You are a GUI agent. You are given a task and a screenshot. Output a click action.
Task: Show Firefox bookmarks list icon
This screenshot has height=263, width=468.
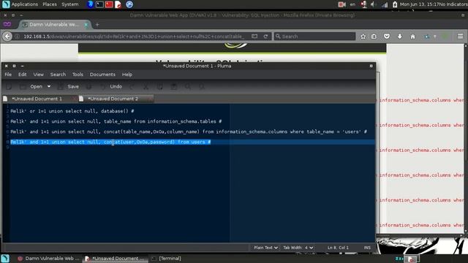(374, 37)
